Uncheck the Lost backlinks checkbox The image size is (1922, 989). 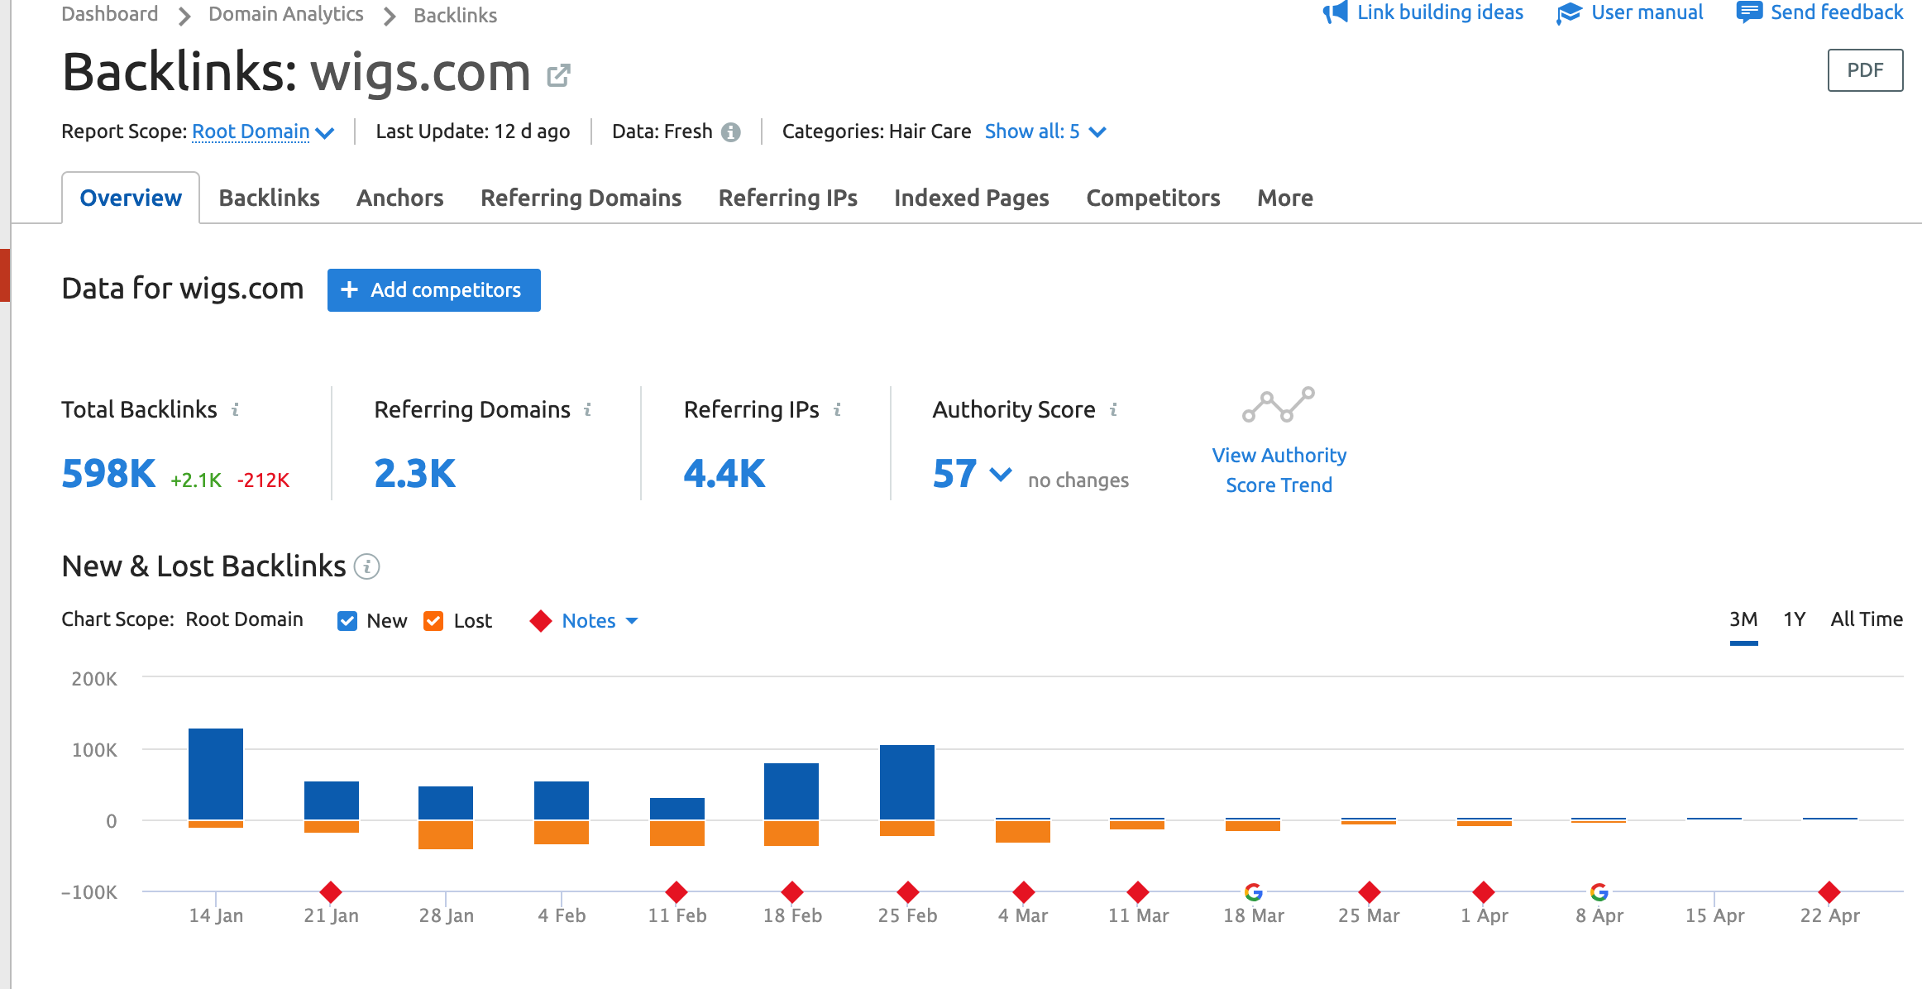click(x=433, y=621)
